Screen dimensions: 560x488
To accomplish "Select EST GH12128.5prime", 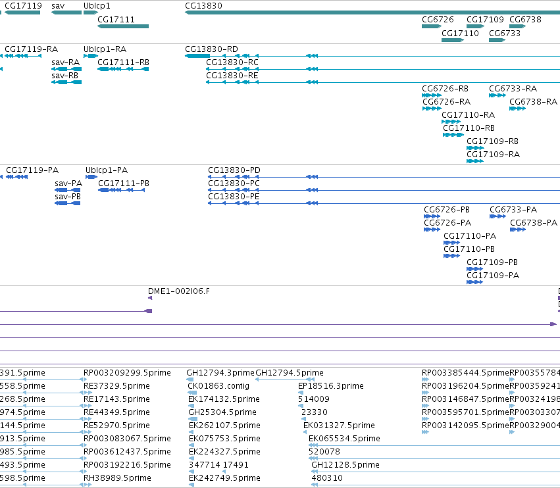I will coord(345,465).
